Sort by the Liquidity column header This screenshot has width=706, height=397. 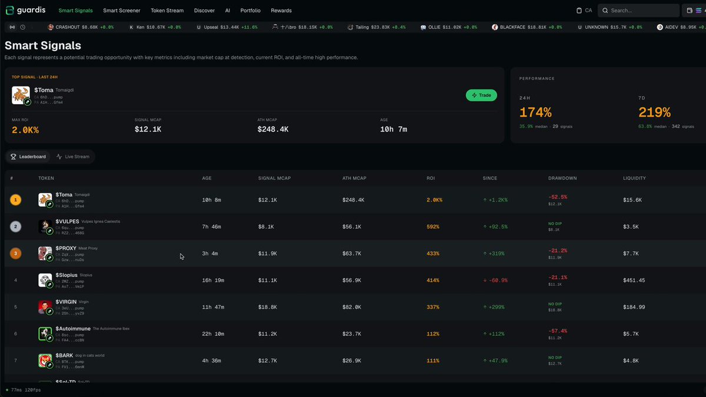pos(634,178)
